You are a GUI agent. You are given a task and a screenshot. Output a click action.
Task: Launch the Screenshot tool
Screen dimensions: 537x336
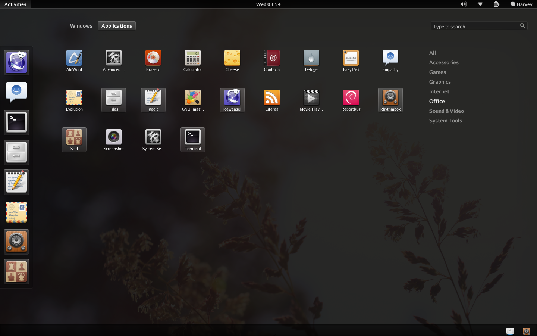pos(114,140)
